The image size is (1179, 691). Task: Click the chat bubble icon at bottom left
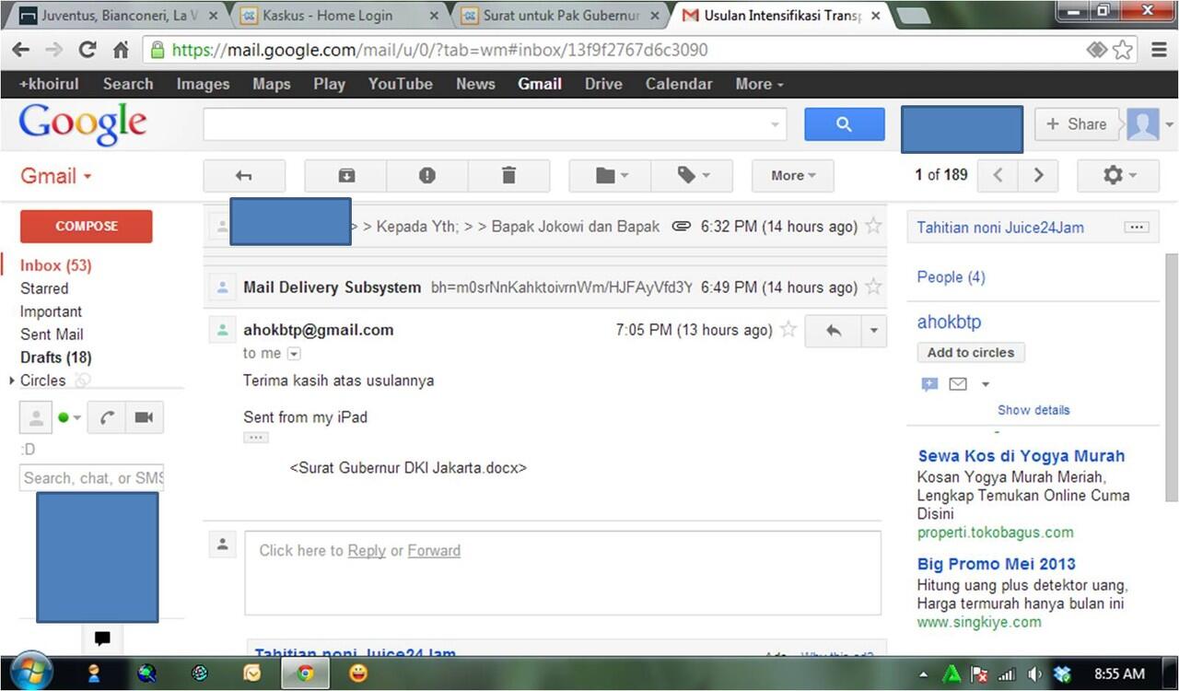tap(102, 638)
